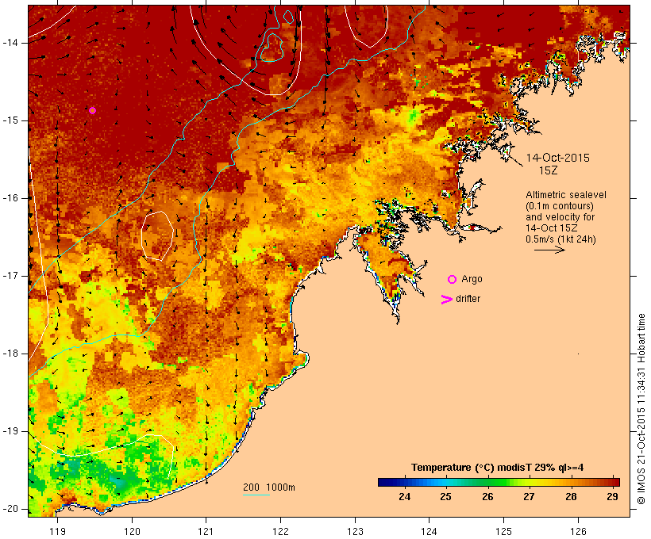This screenshot has height=539, width=651.
Task: Click the '0.5m/s (1kt 24h)' text
Action: pyautogui.click(x=561, y=239)
